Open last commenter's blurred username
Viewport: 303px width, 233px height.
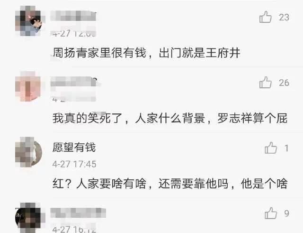[78, 213]
